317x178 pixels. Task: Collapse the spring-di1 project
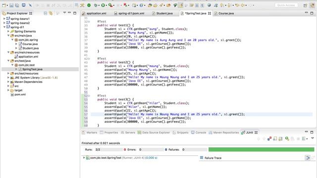tap(4, 27)
